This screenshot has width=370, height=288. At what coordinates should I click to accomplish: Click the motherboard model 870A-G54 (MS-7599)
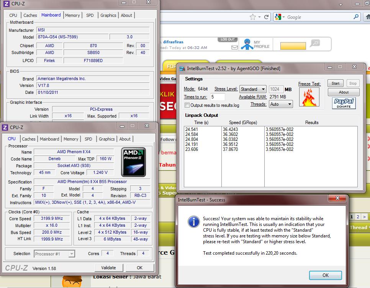(x=72, y=37)
